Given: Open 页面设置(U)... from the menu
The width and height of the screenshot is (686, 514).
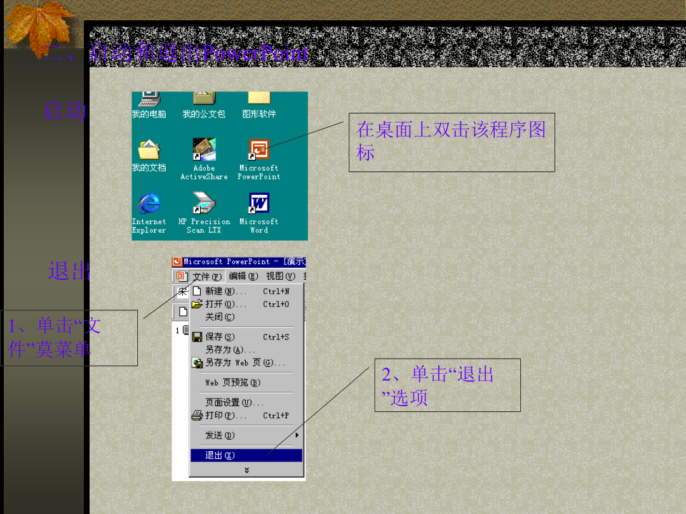Looking at the screenshot, I should 246,402.
